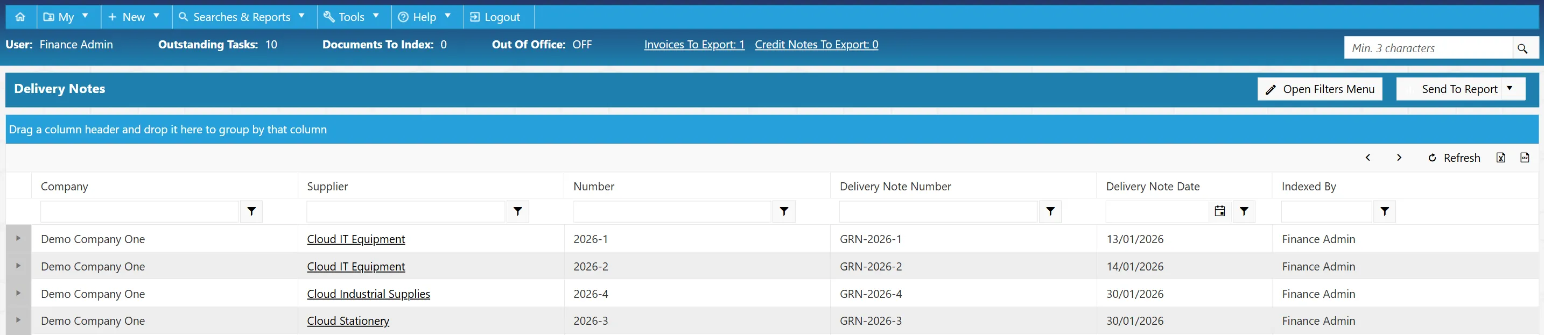Click Delivery Note Date filter field

(x=1157, y=211)
